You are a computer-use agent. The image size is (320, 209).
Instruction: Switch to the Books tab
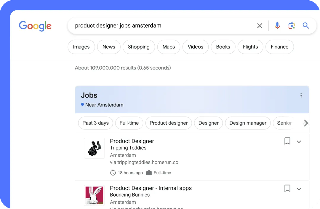(223, 47)
